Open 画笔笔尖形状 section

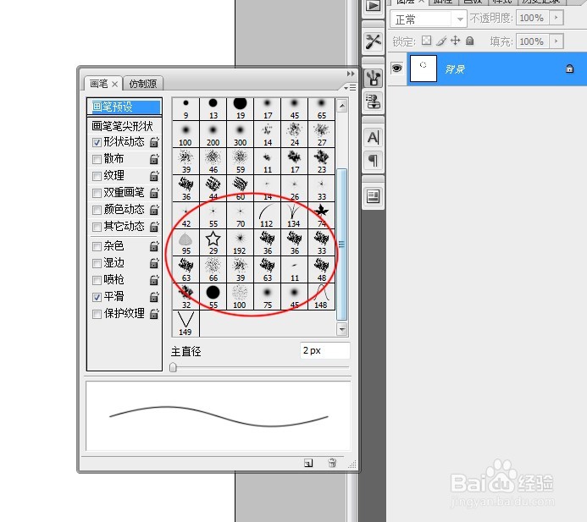pos(125,126)
